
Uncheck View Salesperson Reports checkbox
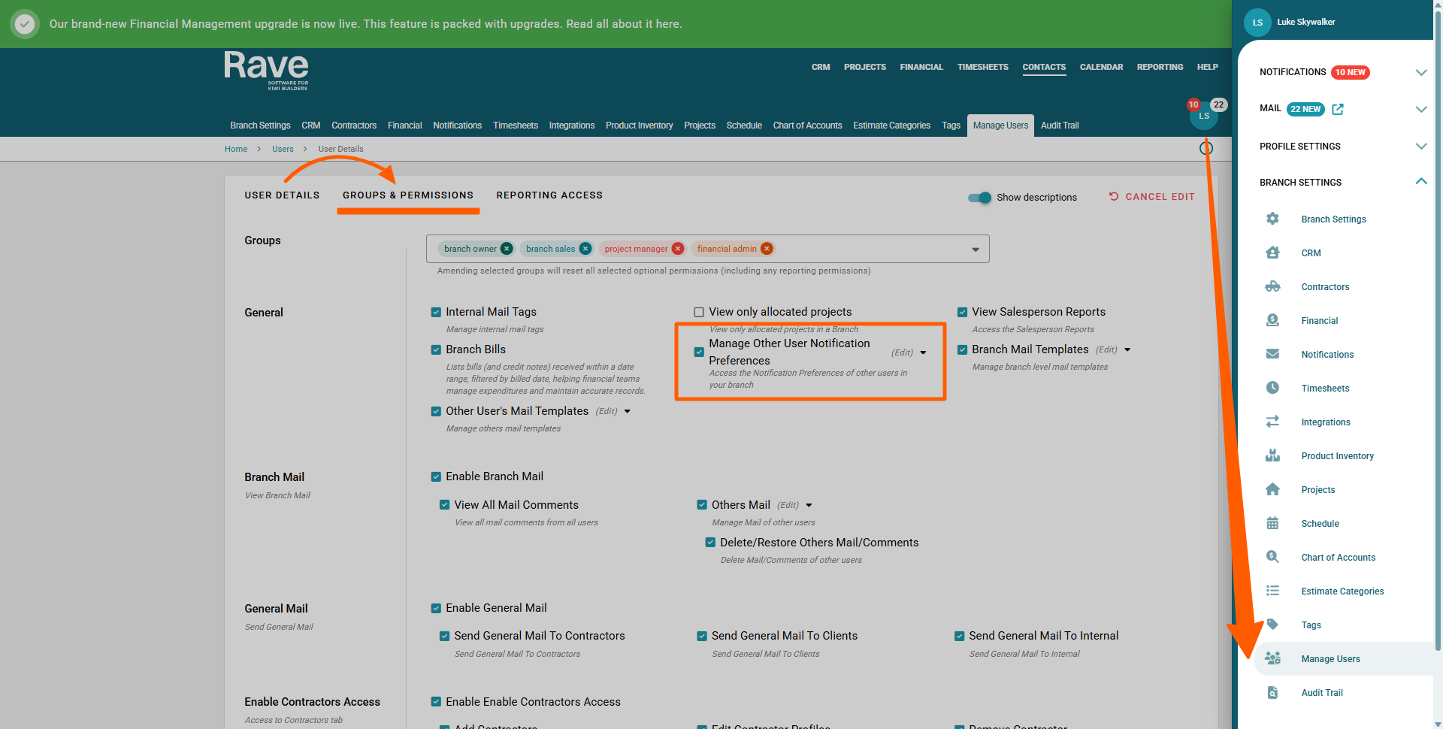pos(962,312)
